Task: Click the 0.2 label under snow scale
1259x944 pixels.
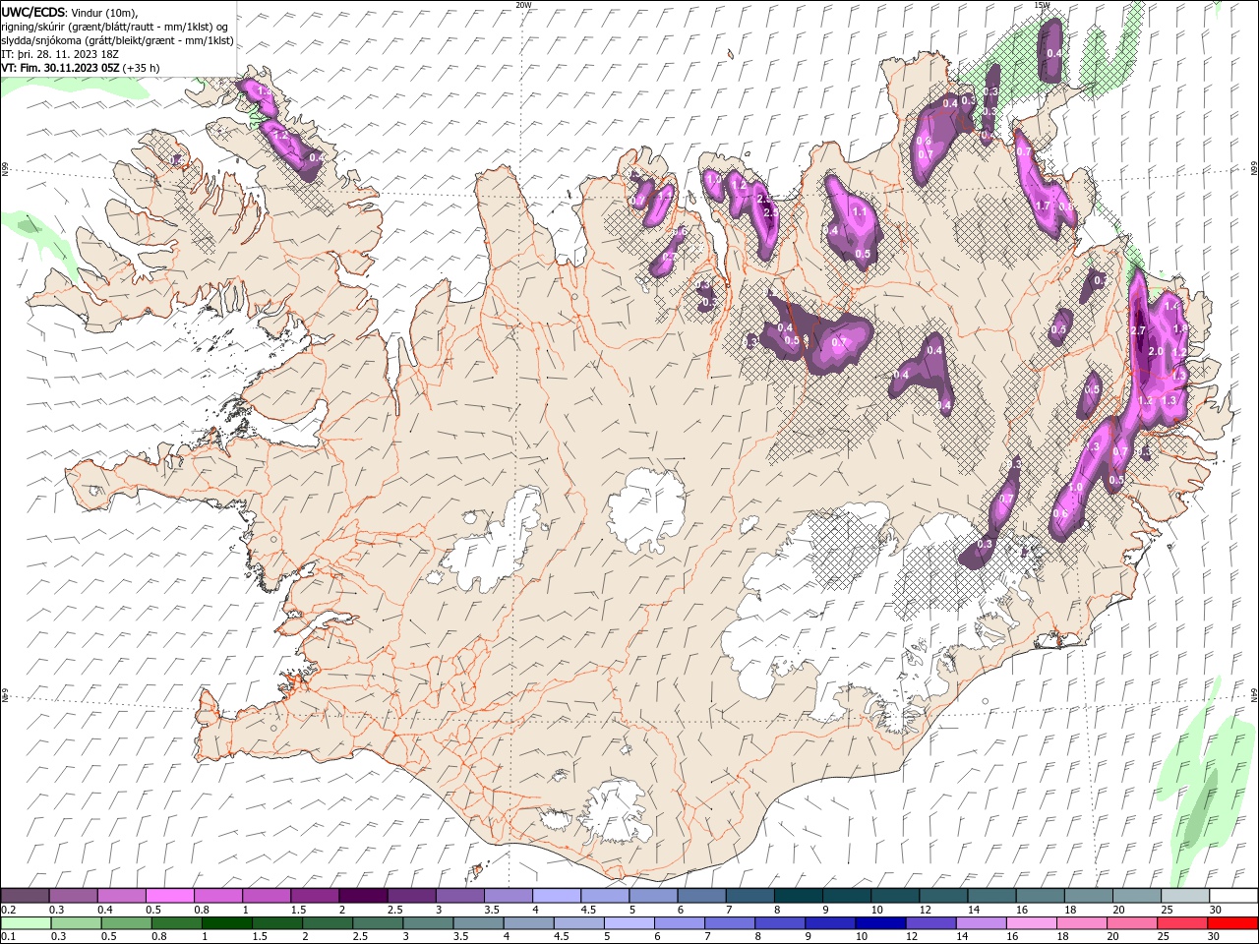Action: click(9, 910)
